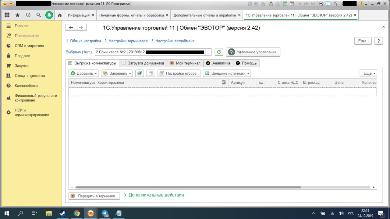The height and width of the screenshot is (219, 390).
Task: Open the table toolbar Еще dropdown
Action: click(x=368, y=73)
